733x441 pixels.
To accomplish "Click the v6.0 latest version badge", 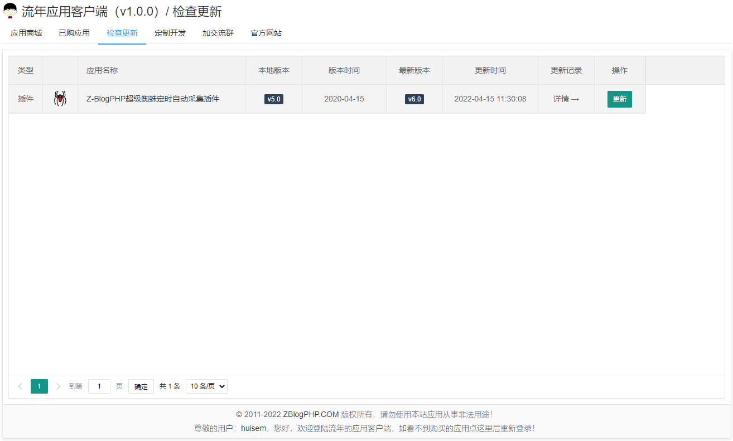I will click(x=414, y=99).
